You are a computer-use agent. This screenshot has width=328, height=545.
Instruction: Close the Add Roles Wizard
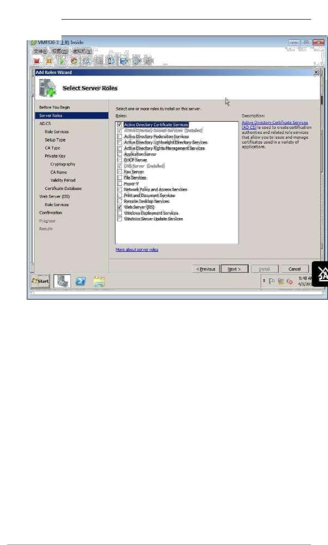[316, 72]
